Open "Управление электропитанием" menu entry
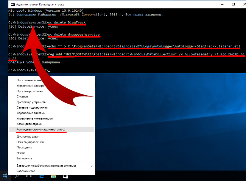Screen dimensions: 246x181 tap(51, 86)
